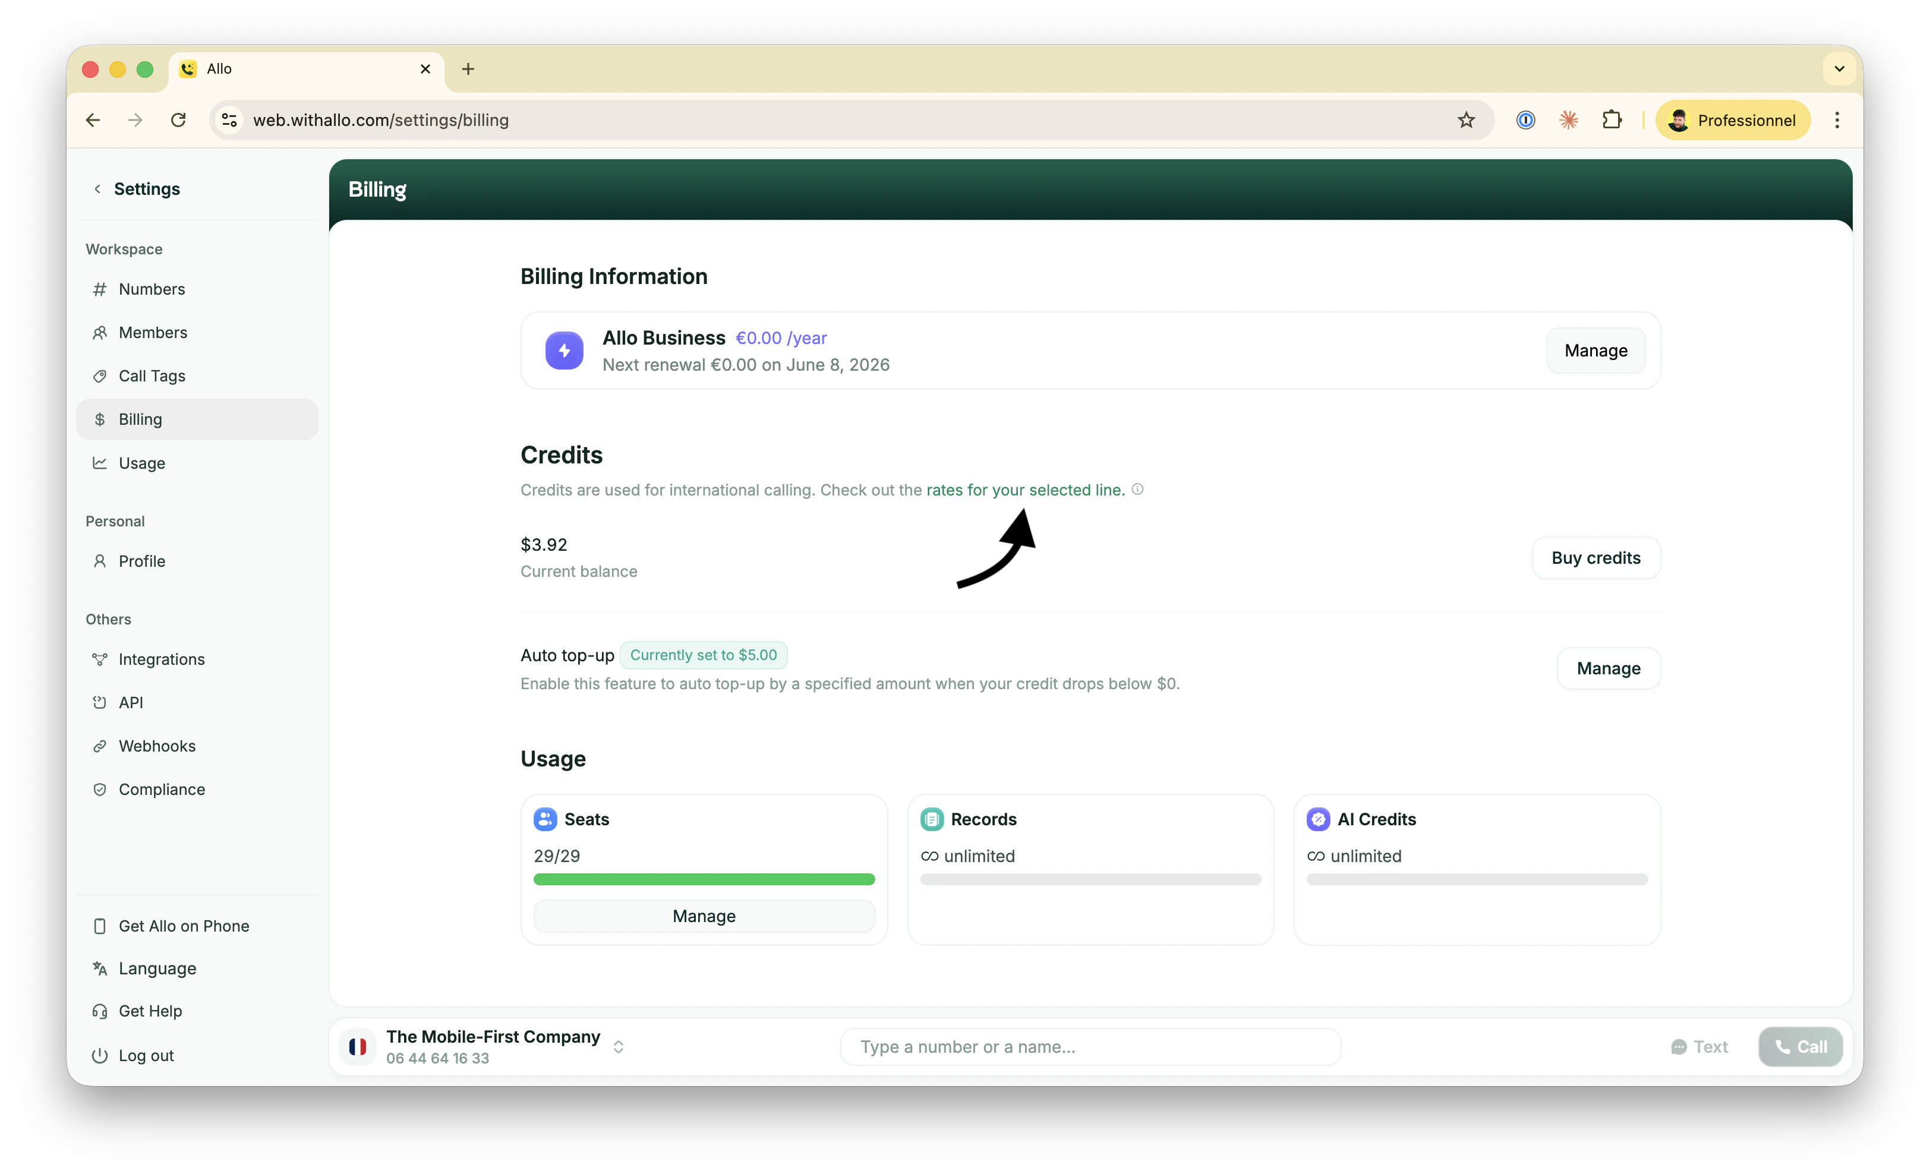Click the Compliance shield icon

pyautogui.click(x=99, y=788)
